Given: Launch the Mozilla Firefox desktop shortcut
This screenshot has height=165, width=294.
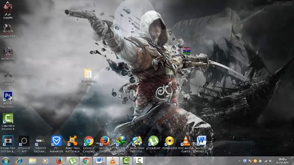Looking at the screenshot, I should tap(105, 144).
